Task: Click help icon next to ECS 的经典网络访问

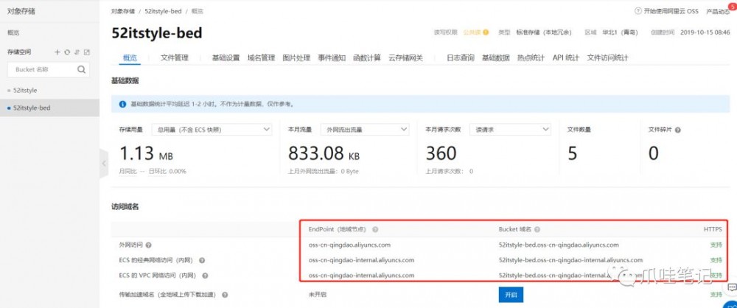Action: (x=202, y=260)
